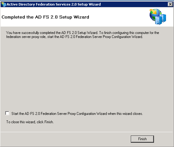This screenshot has height=147, width=174.
Task: Click the 'Completed the AD FS 2.0 Setup Wizard' heading
Action: pos(45,17)
